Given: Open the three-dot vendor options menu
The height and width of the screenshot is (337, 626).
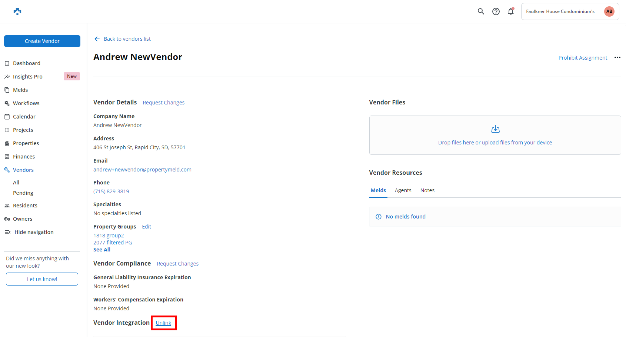Looking at the screenshot, I should (x=617, y=57).
